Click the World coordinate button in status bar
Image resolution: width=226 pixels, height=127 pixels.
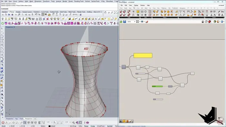pos(3,126)
